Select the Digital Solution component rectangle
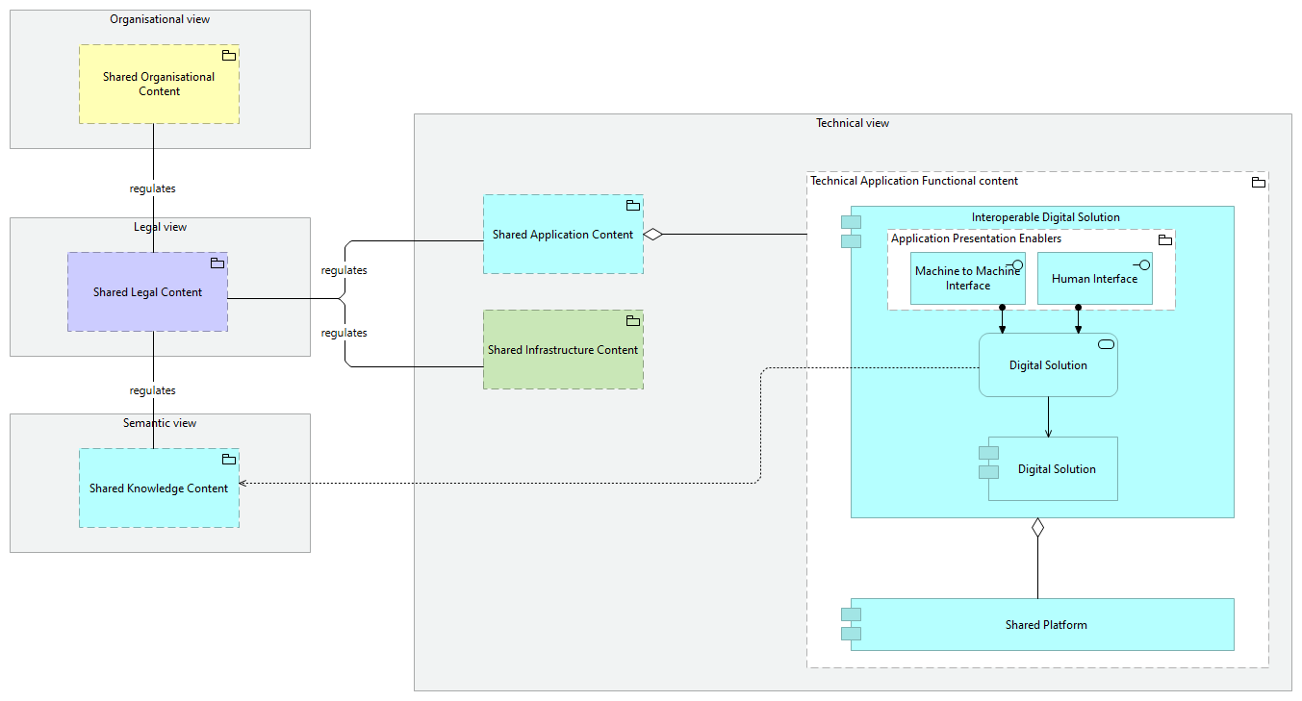Screen dimensions: 1302x701 pyautogui.click(x=1056, y=469)
